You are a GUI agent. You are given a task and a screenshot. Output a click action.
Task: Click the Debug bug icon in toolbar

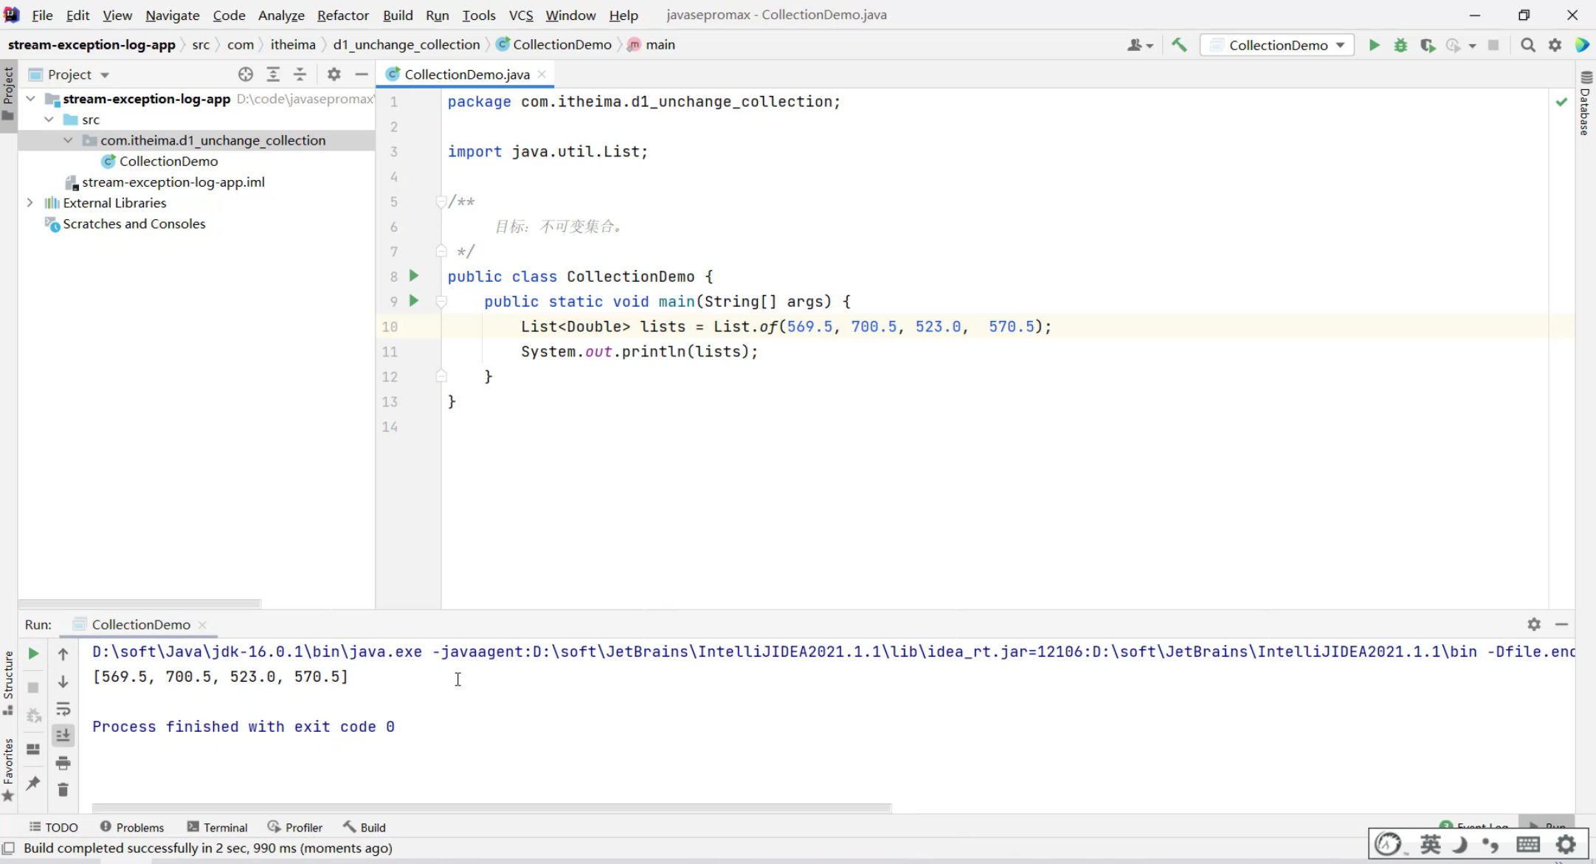point(1400,45)
